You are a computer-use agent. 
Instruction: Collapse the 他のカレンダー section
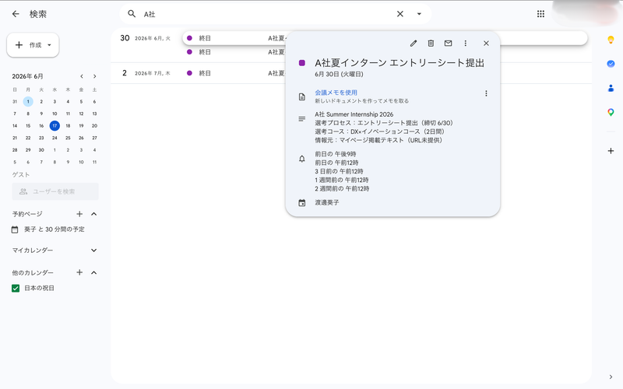coord(93,272)
